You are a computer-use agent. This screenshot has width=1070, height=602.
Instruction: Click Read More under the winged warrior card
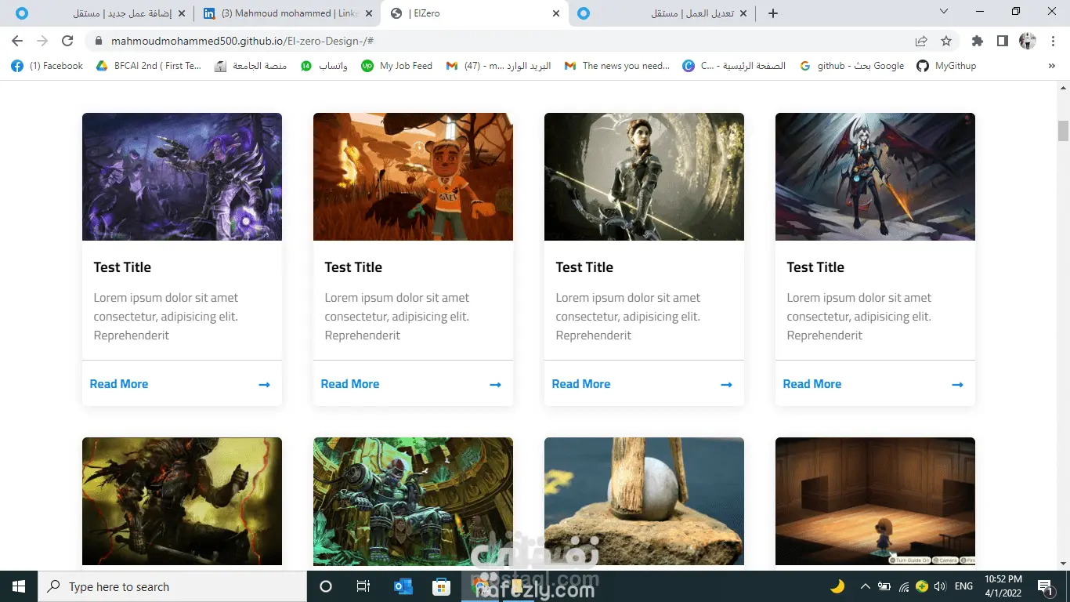(x=812, y=384)
